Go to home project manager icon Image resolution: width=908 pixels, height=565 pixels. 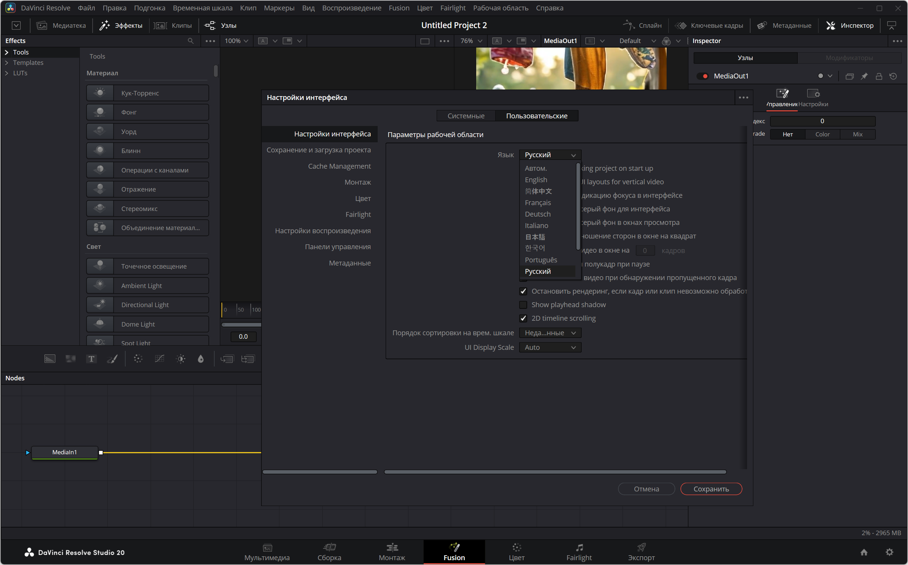coord(864,552)
